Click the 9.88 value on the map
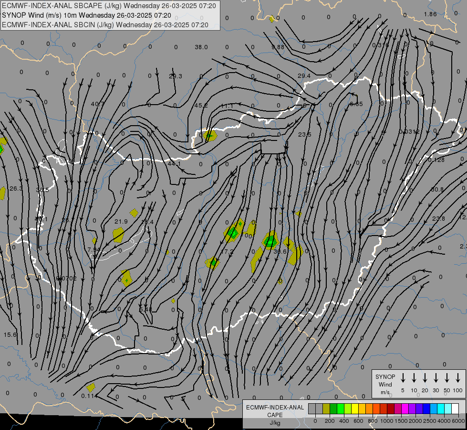 click(278, 47)
